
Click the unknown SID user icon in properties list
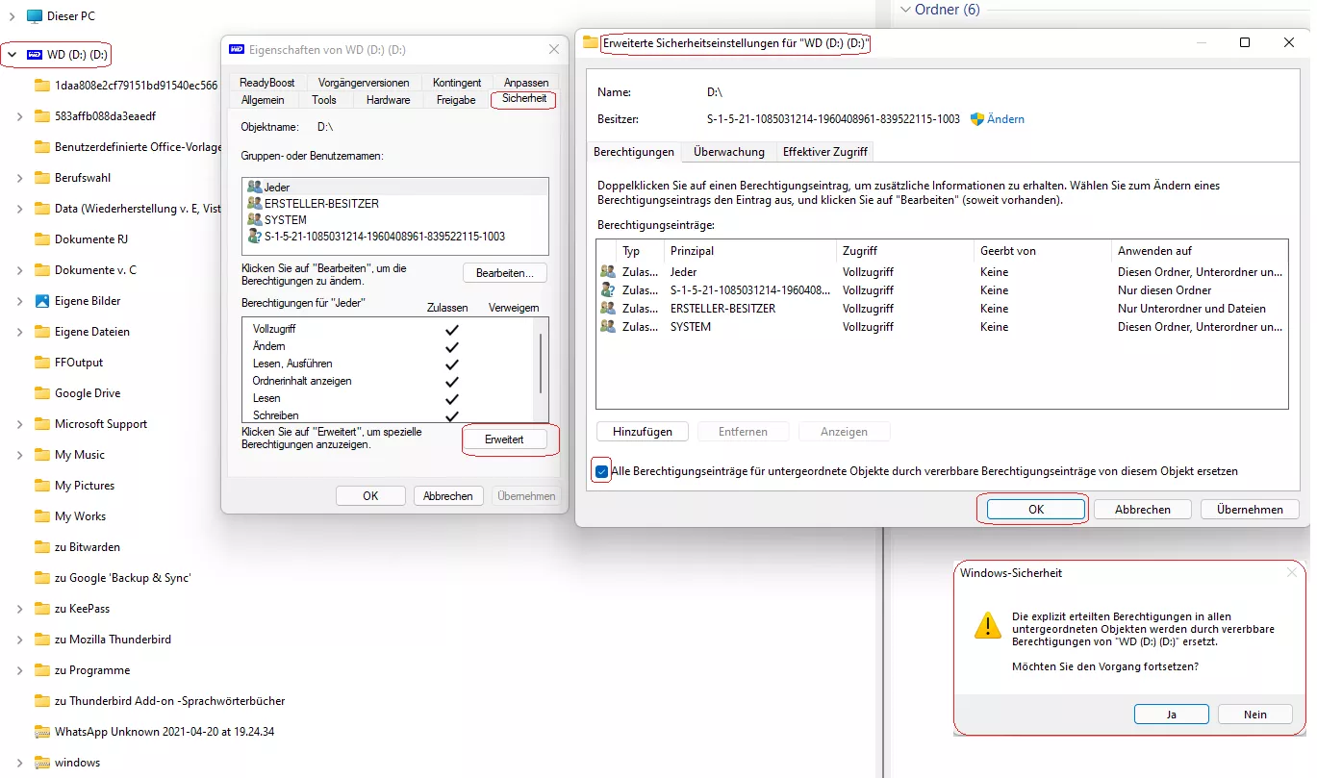point(254,237)
